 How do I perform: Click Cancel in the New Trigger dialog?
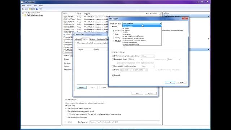tap(181, 83)
